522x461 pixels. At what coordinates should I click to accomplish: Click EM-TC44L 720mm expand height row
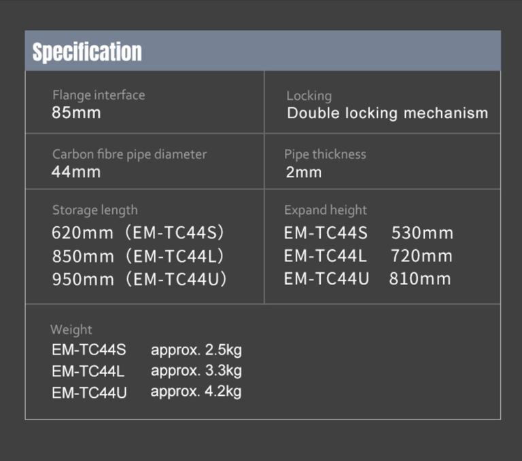[x=368, y=256]
